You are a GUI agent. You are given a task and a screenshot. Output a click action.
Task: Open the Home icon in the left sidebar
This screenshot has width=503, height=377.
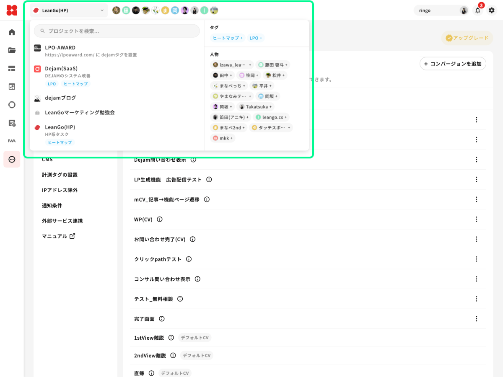12,32
